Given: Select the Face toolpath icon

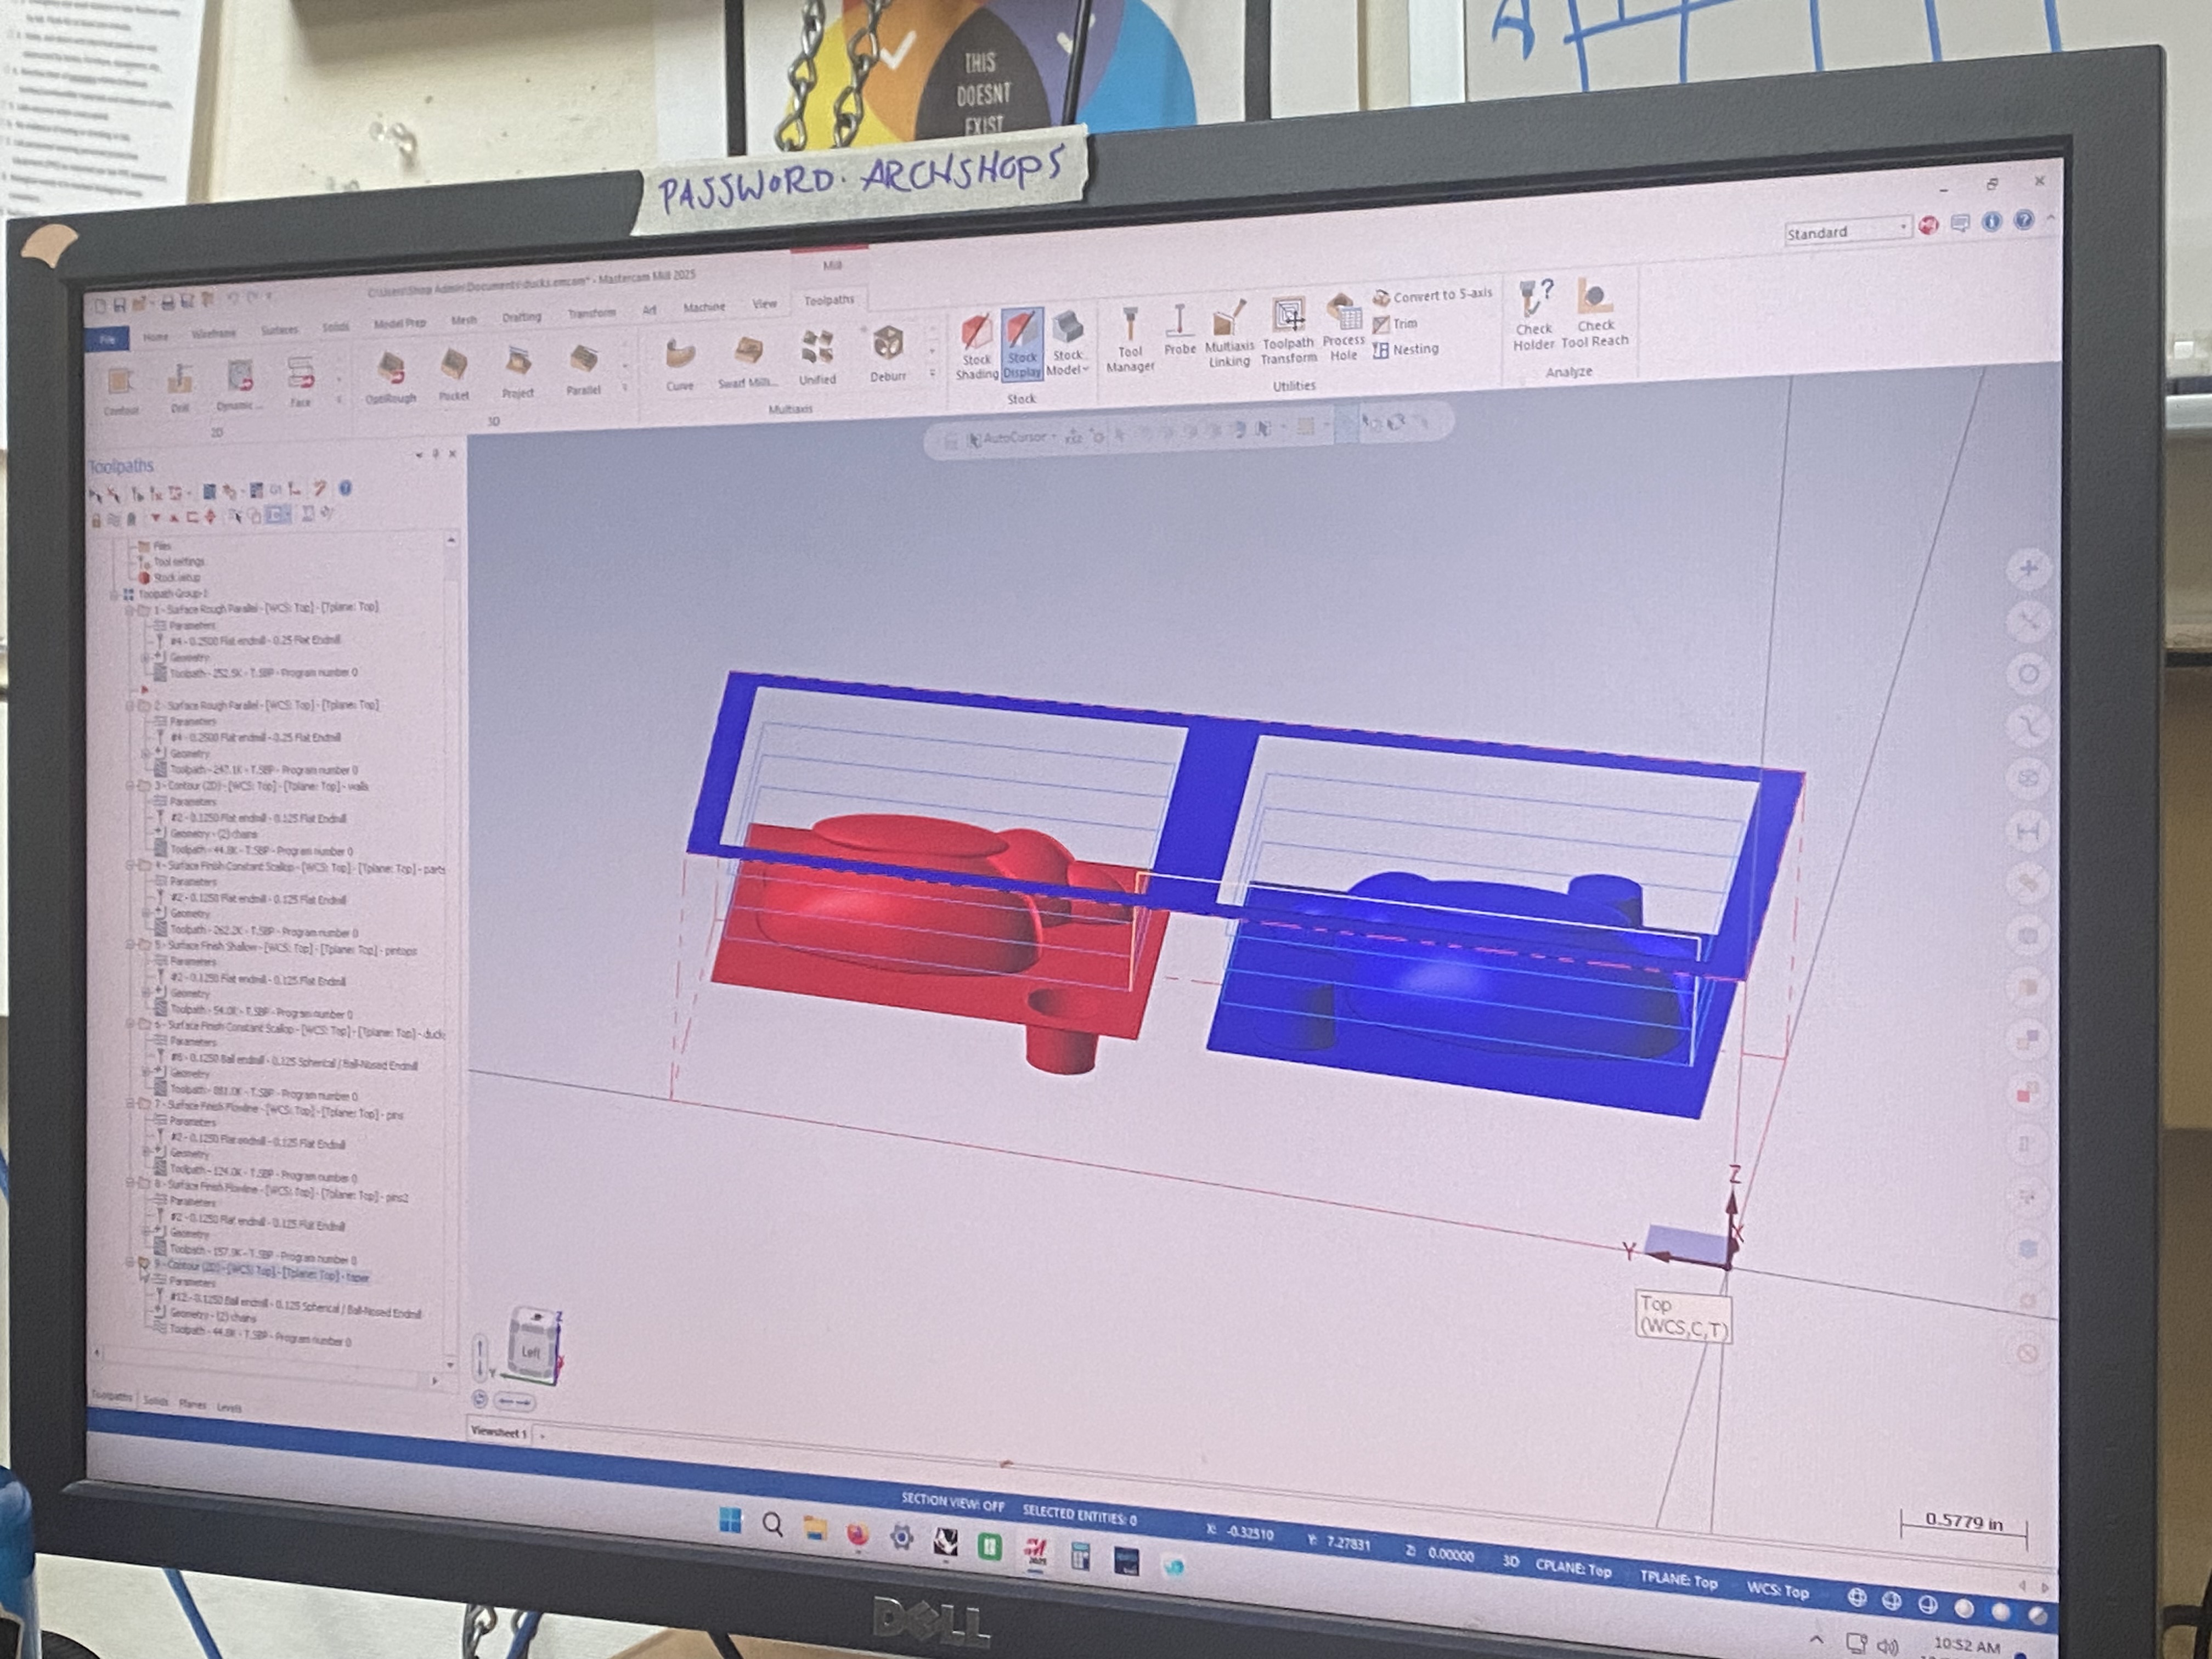Looking at the screenshot, I should (300, 381).
